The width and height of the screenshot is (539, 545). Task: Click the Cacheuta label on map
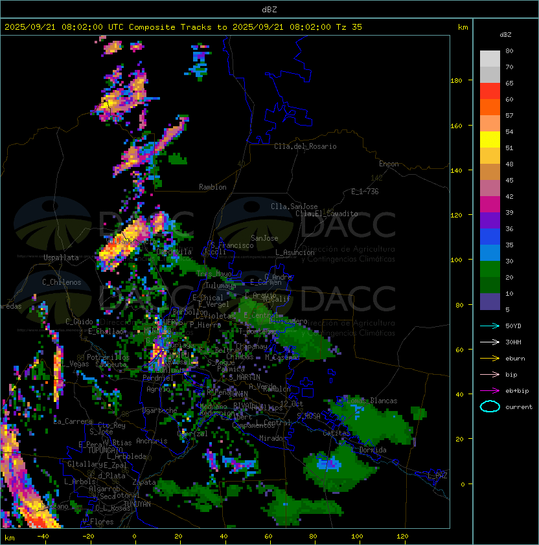coord(111,364)
